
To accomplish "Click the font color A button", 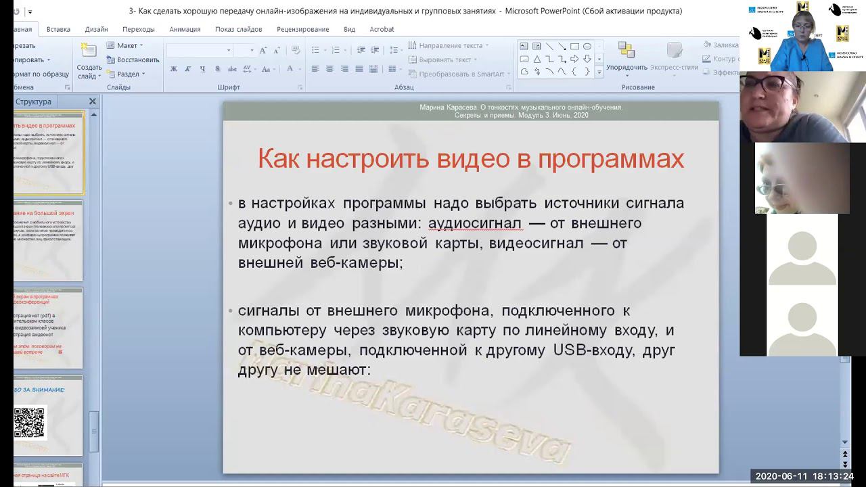I will pyautogui.click(x=290, y=68).
